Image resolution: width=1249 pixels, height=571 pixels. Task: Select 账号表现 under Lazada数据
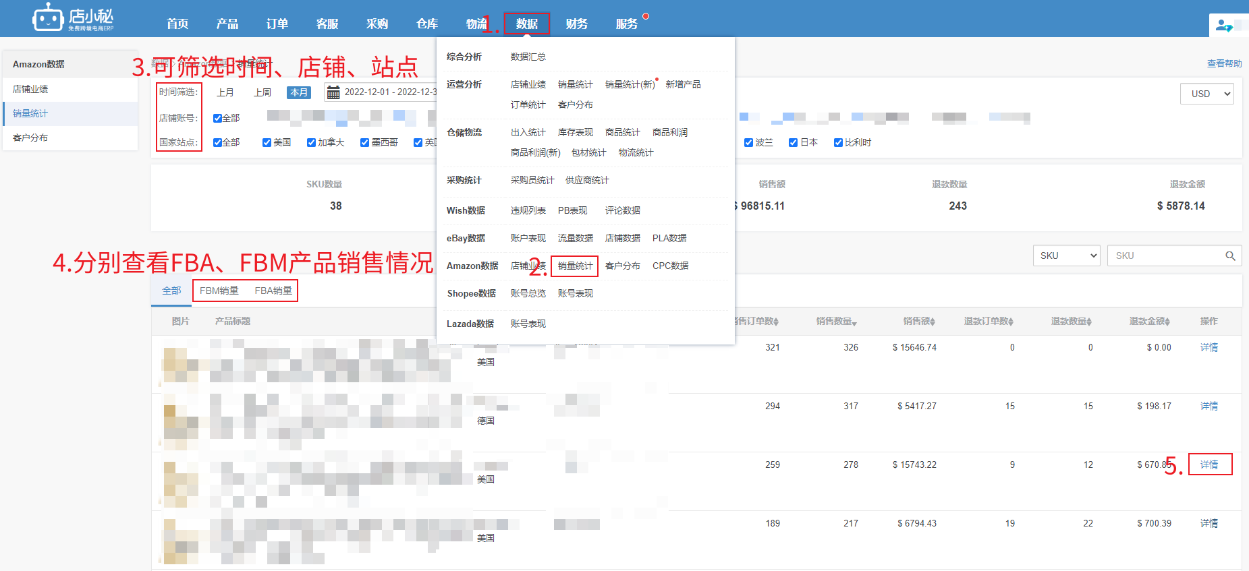coord(528,324)
